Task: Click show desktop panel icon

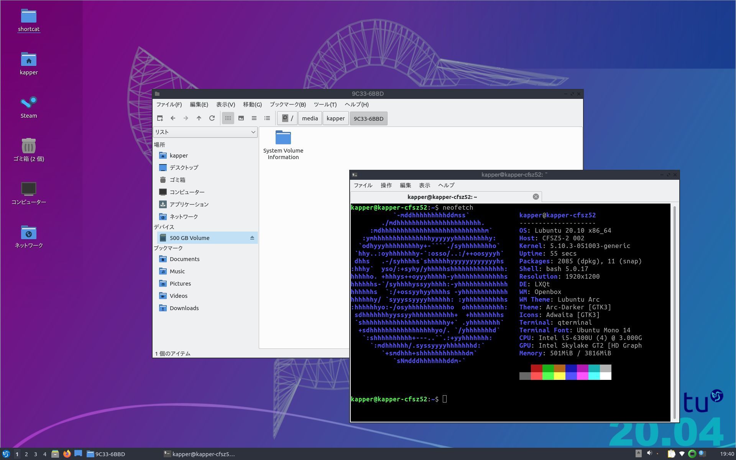Action: [x=78, y=454]
